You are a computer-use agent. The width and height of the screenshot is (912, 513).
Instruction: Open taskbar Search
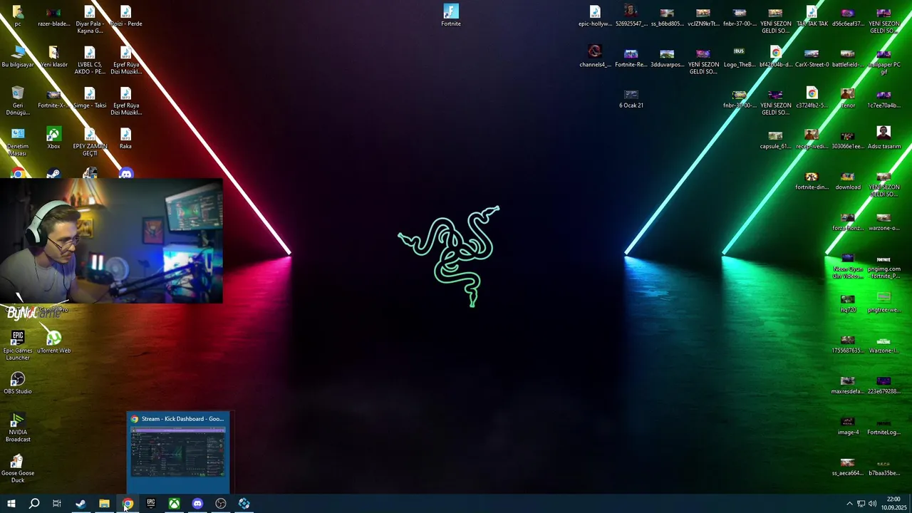33,504
